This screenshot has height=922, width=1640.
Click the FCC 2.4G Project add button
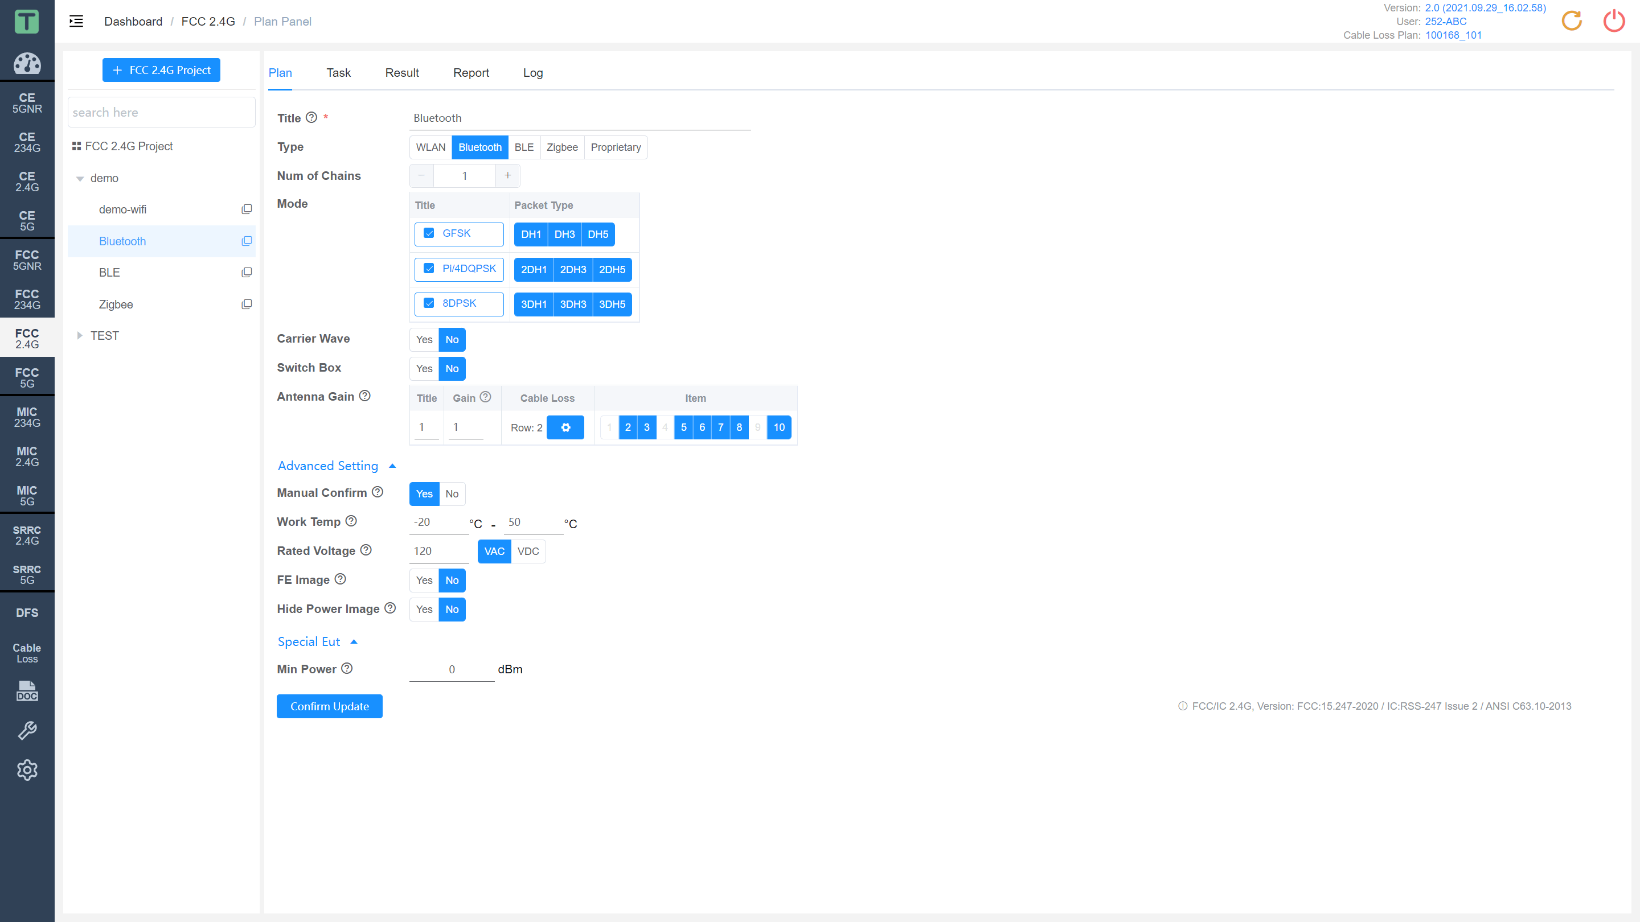click(161, 70)
